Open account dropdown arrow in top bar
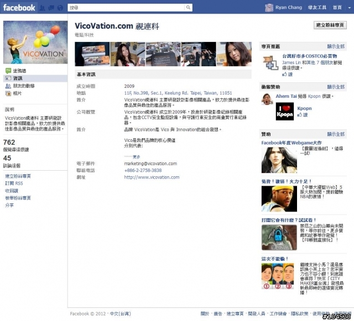Image resolution: width=354 pixels, height=321 pixels. 349,8
